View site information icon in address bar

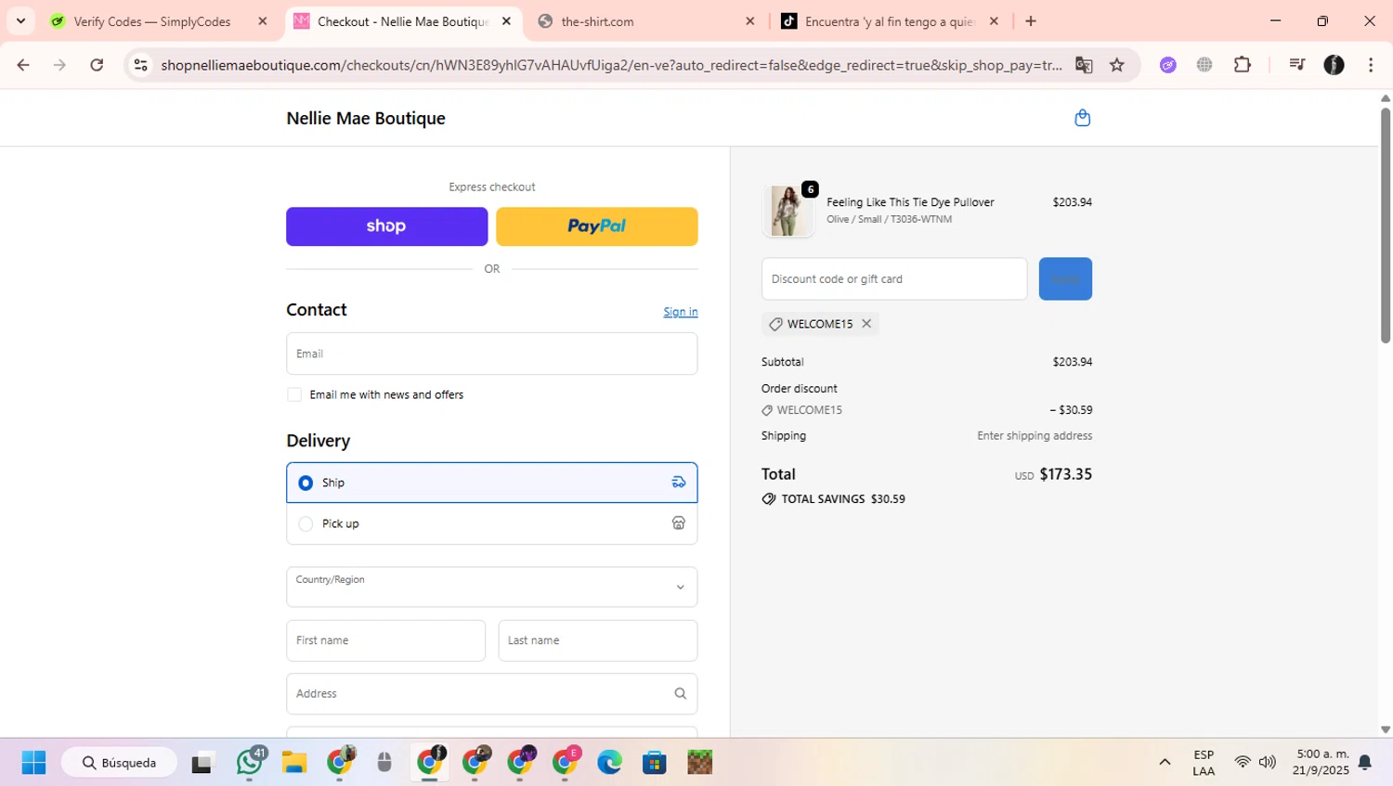point(141,65)
